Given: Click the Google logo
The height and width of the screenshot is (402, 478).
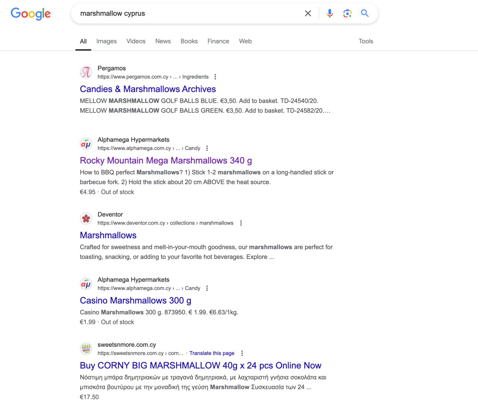Looking at the screenshot, I should tap(31, 13).
